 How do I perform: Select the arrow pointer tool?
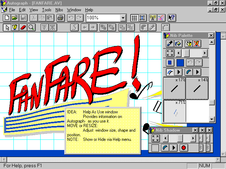tap(7, 27)
